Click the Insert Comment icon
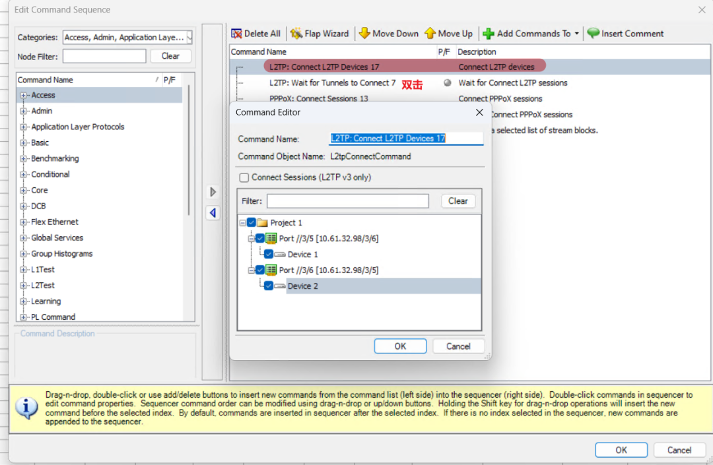This screenshot has height=465, width=713. point(594,34)
